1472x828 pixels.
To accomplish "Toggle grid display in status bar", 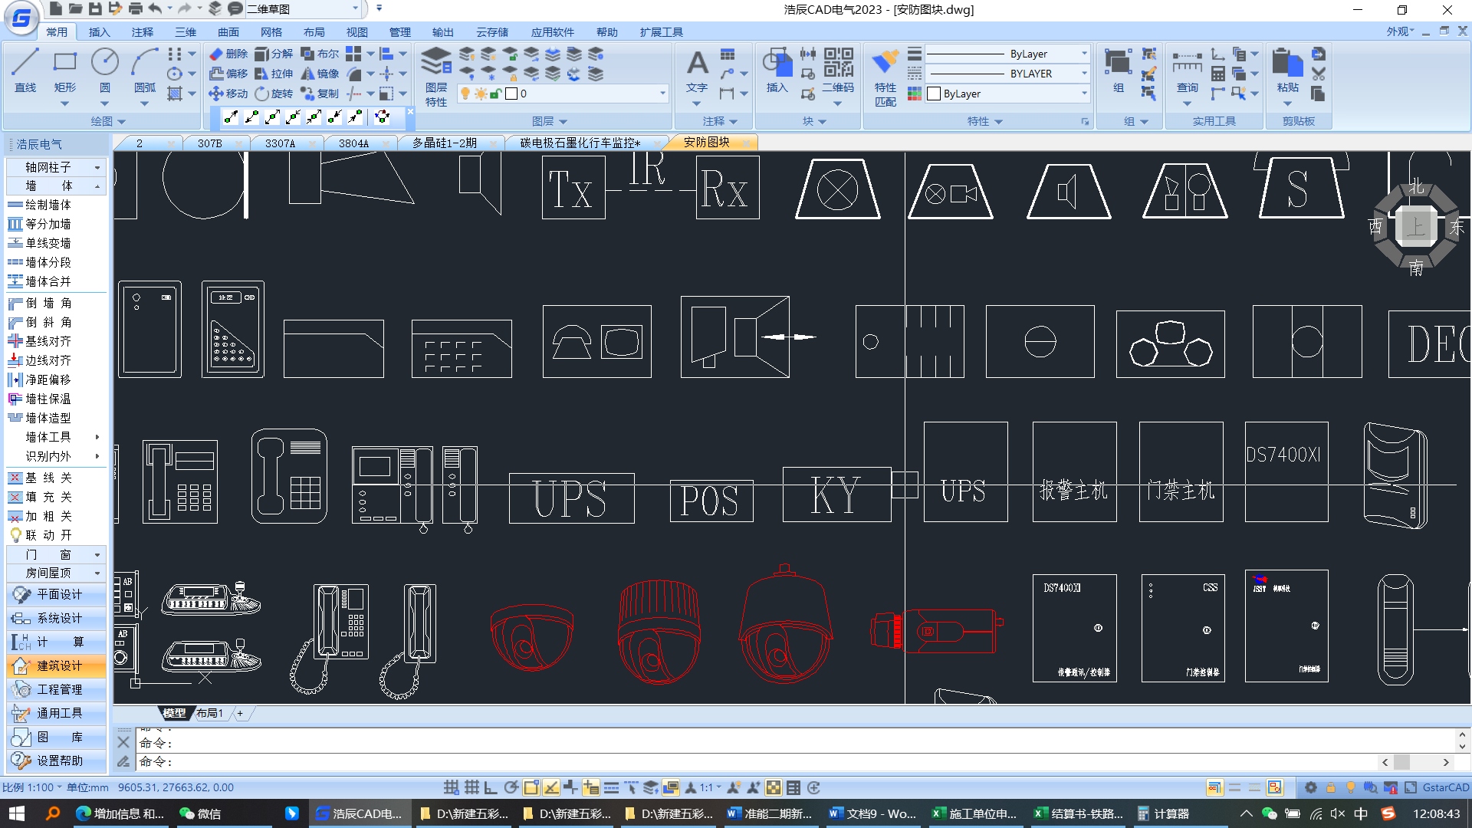I will 472,787.
